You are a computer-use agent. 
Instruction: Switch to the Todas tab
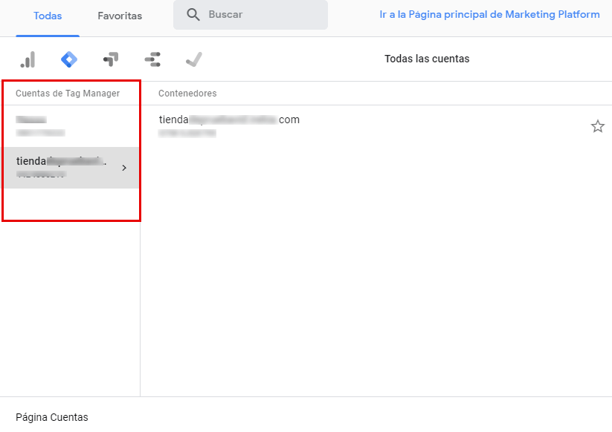coord(48,16)
